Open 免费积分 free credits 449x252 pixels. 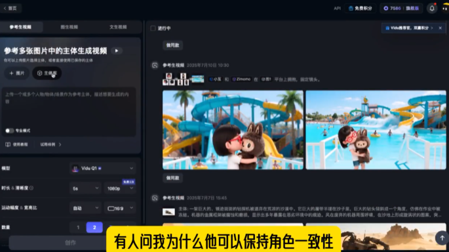click(361, 9)
